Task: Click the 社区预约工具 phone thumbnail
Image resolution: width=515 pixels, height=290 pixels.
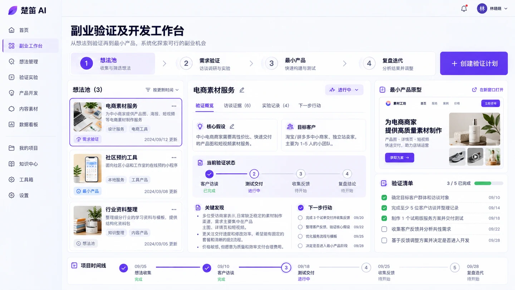Action: 88,169
